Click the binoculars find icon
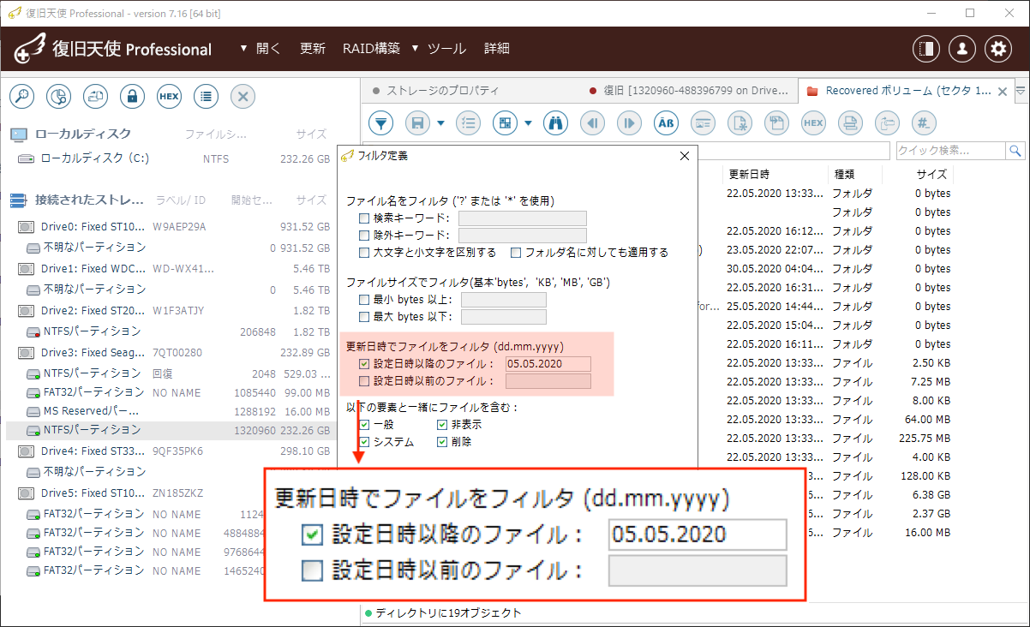 pos(555,123)
